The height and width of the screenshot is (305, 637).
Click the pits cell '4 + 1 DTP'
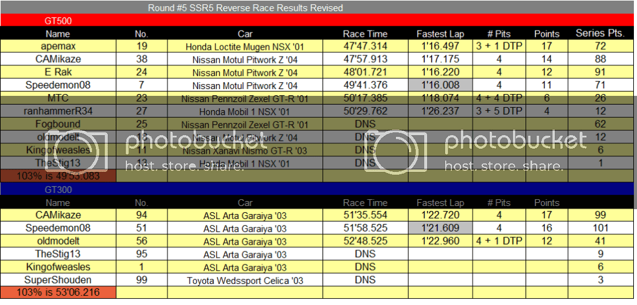[499, 241]
